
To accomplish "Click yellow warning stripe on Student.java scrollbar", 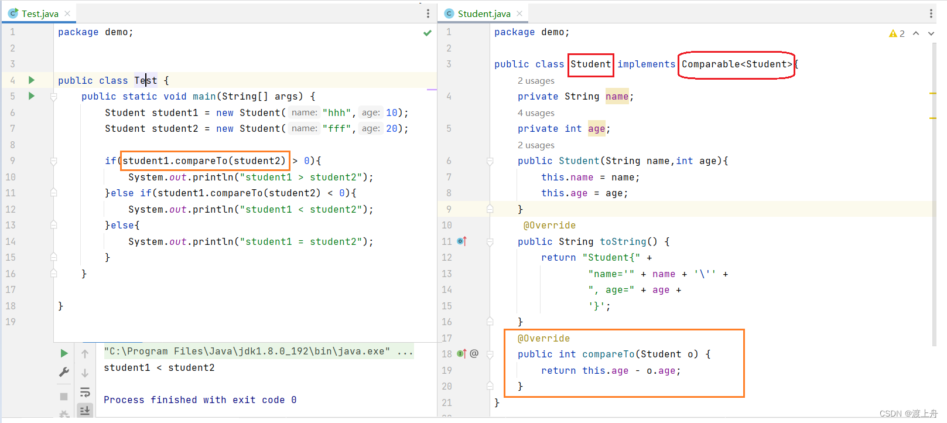I will [932, 93].
